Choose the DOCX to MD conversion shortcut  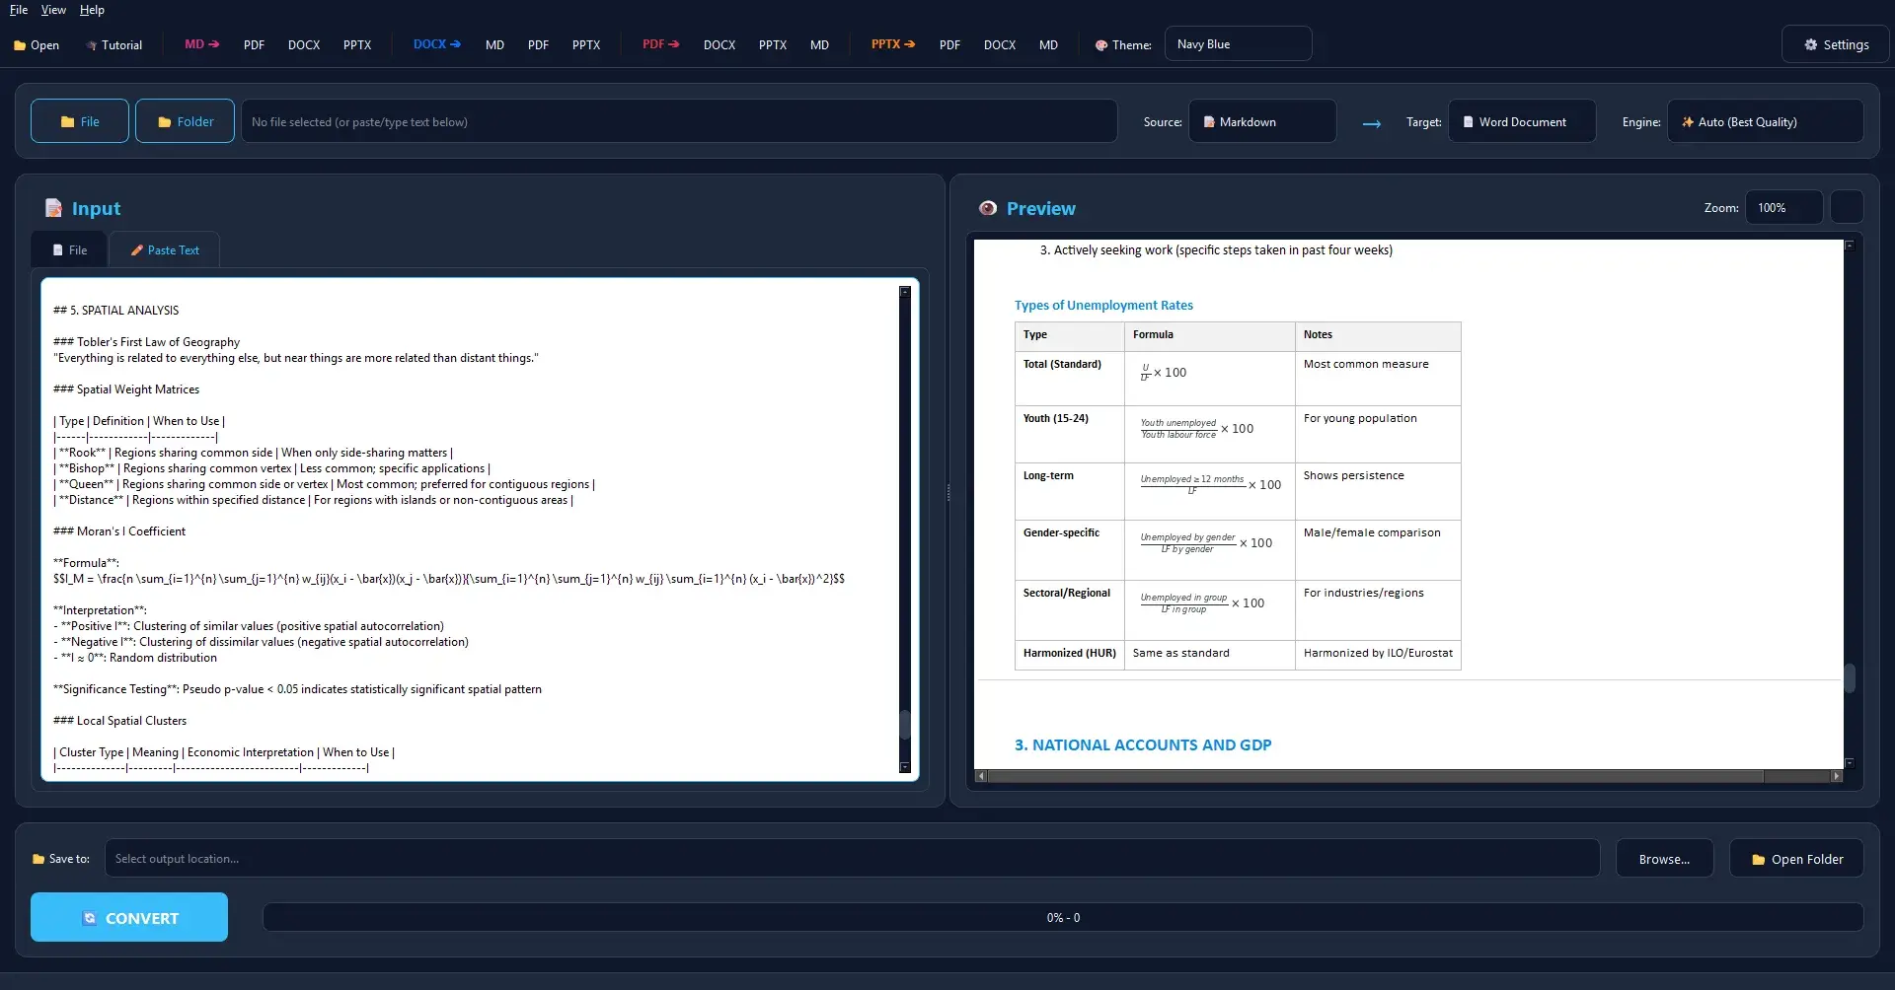click(494, 44)
